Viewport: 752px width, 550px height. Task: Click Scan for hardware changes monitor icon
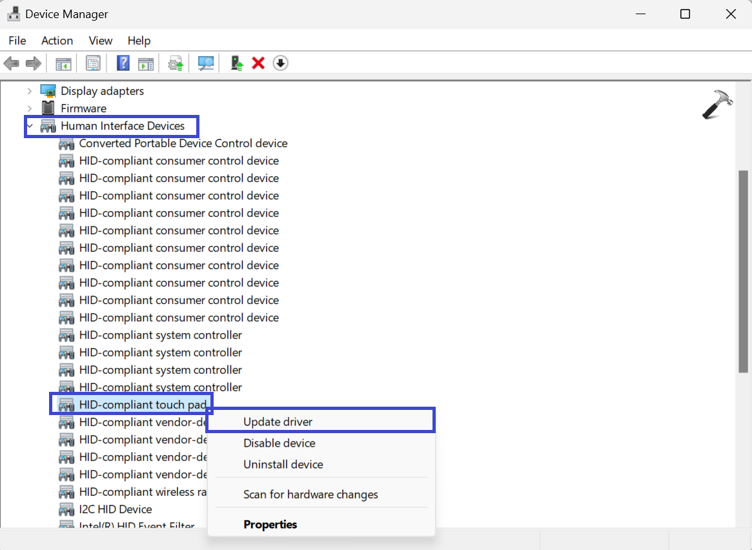(206, 63)
